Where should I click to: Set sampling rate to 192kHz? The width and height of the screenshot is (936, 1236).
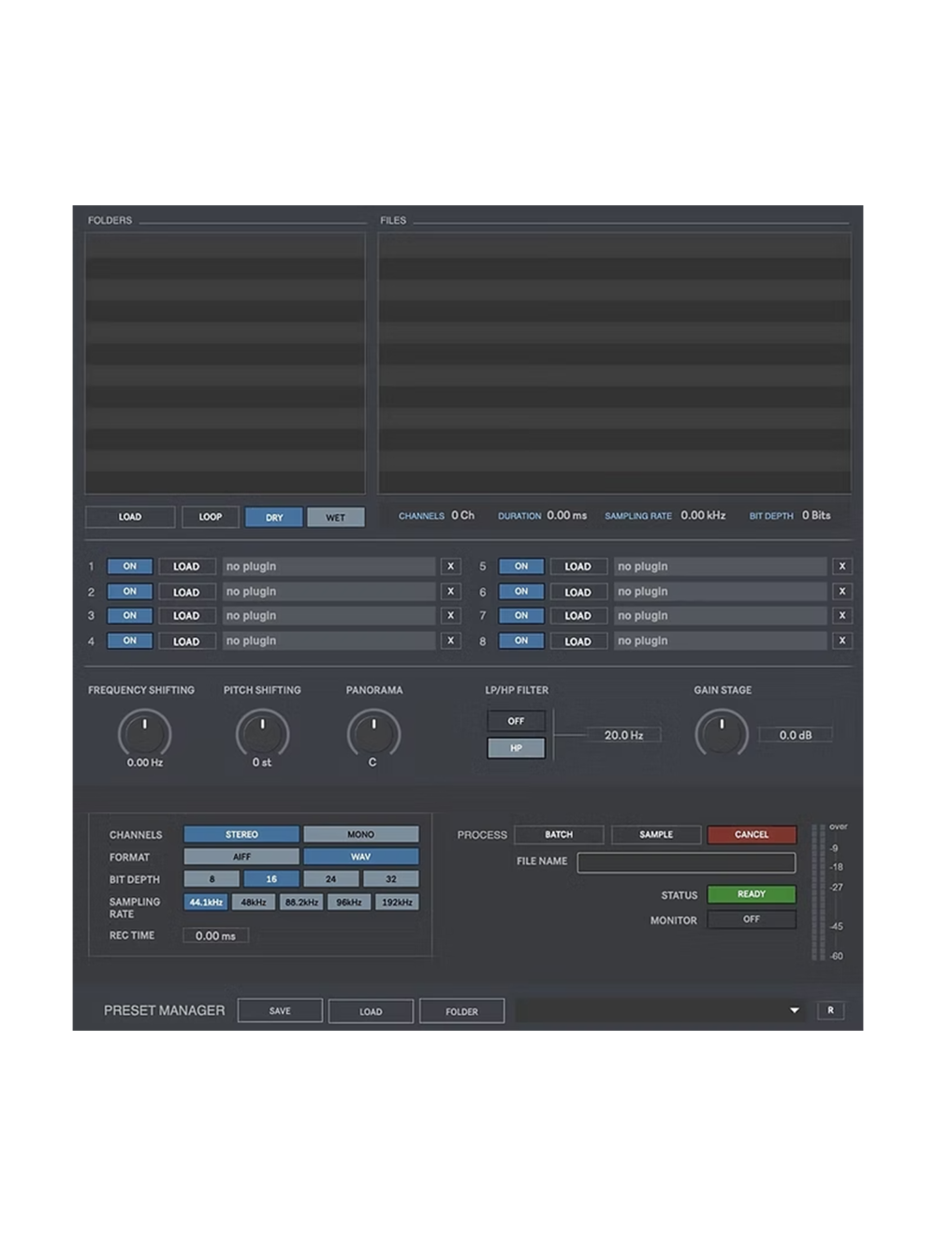point(397,902)
